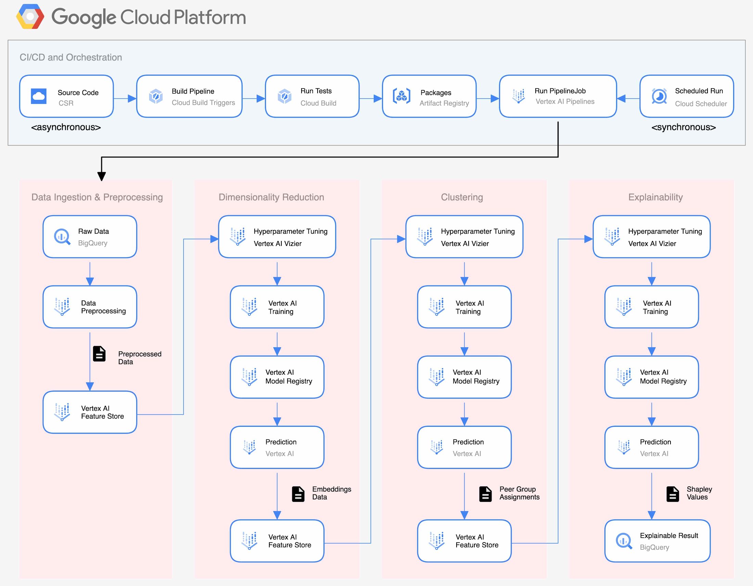The height and width of the screenshot is (586, 753).
Task: Click the Data Ingestion & Preprocessing heading
Action: tap(97, 197)
